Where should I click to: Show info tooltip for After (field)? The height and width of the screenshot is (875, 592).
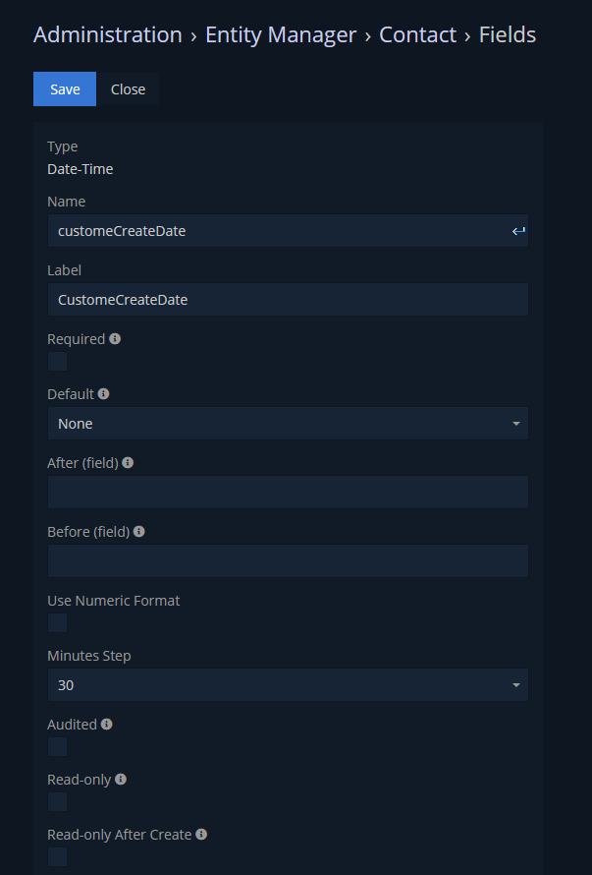128,463
